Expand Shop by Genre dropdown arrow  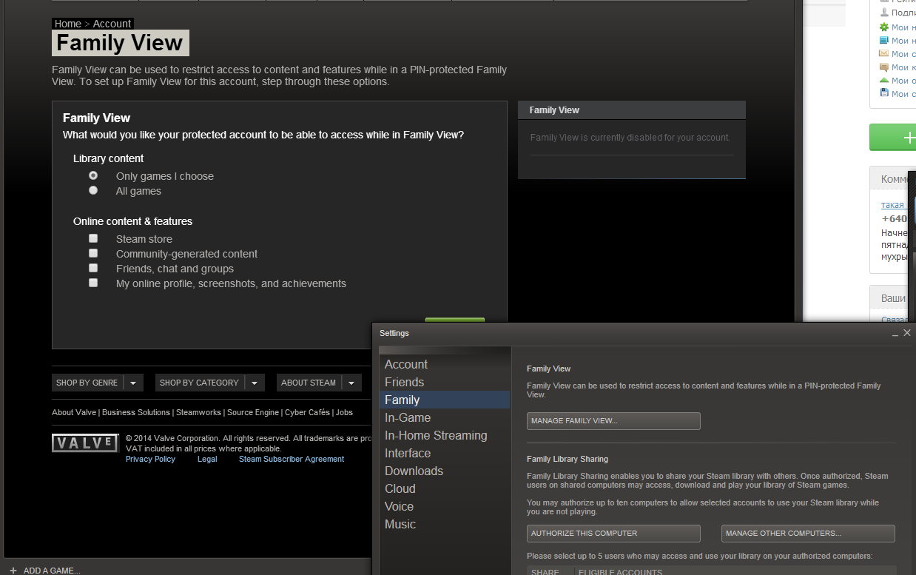tap(132, 383)
